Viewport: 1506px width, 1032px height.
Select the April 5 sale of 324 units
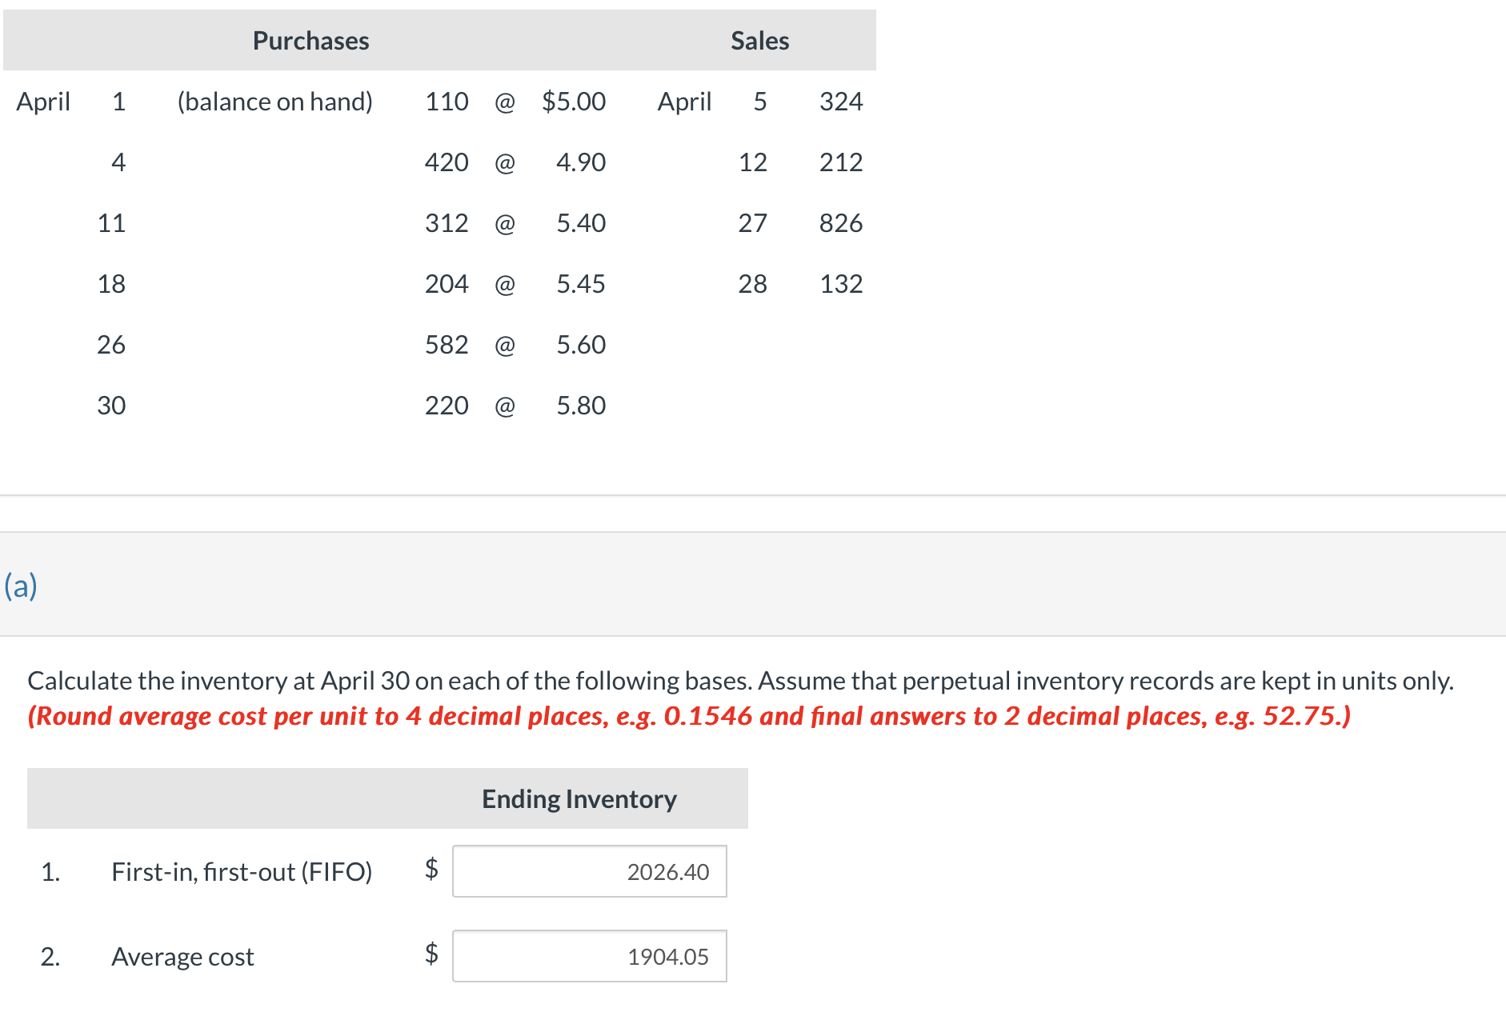point(840,102)
